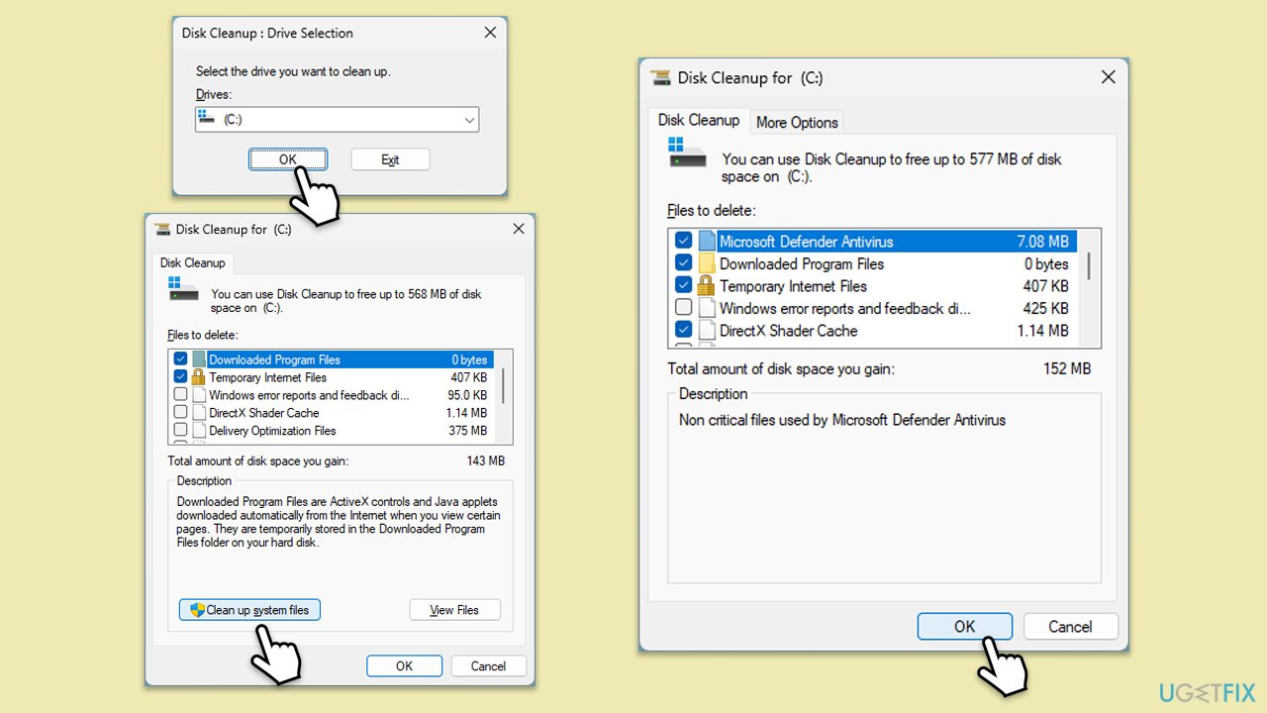Click the drive icon inside the Drives combo box
This screenshot has height=713, width=1267.
[208, 119]
